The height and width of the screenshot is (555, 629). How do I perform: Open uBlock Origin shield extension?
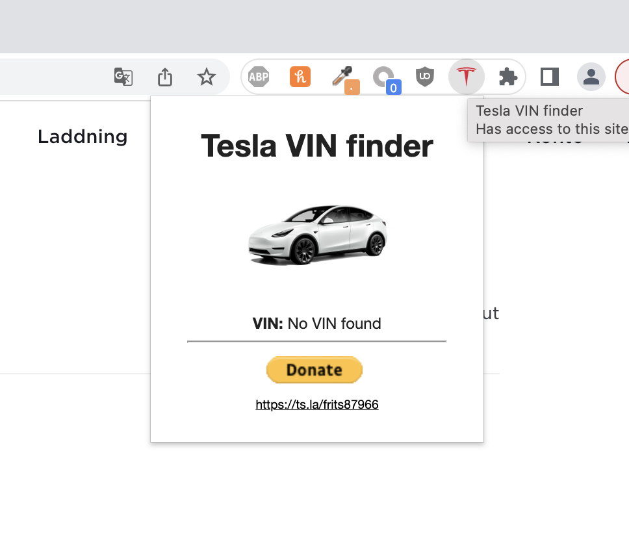pyautogui.click(x=425, y=77)
